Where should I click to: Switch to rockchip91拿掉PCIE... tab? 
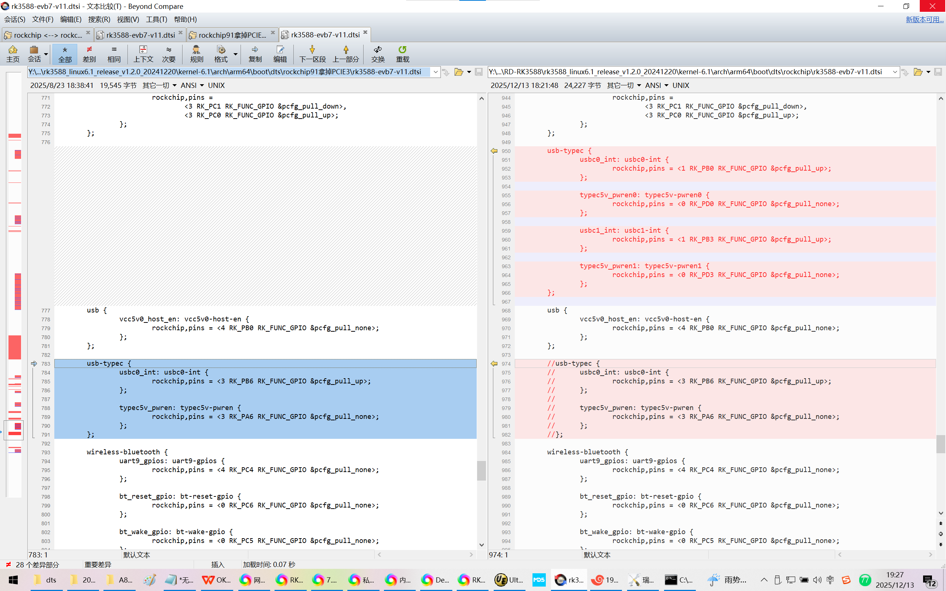(x=232, y=35)
